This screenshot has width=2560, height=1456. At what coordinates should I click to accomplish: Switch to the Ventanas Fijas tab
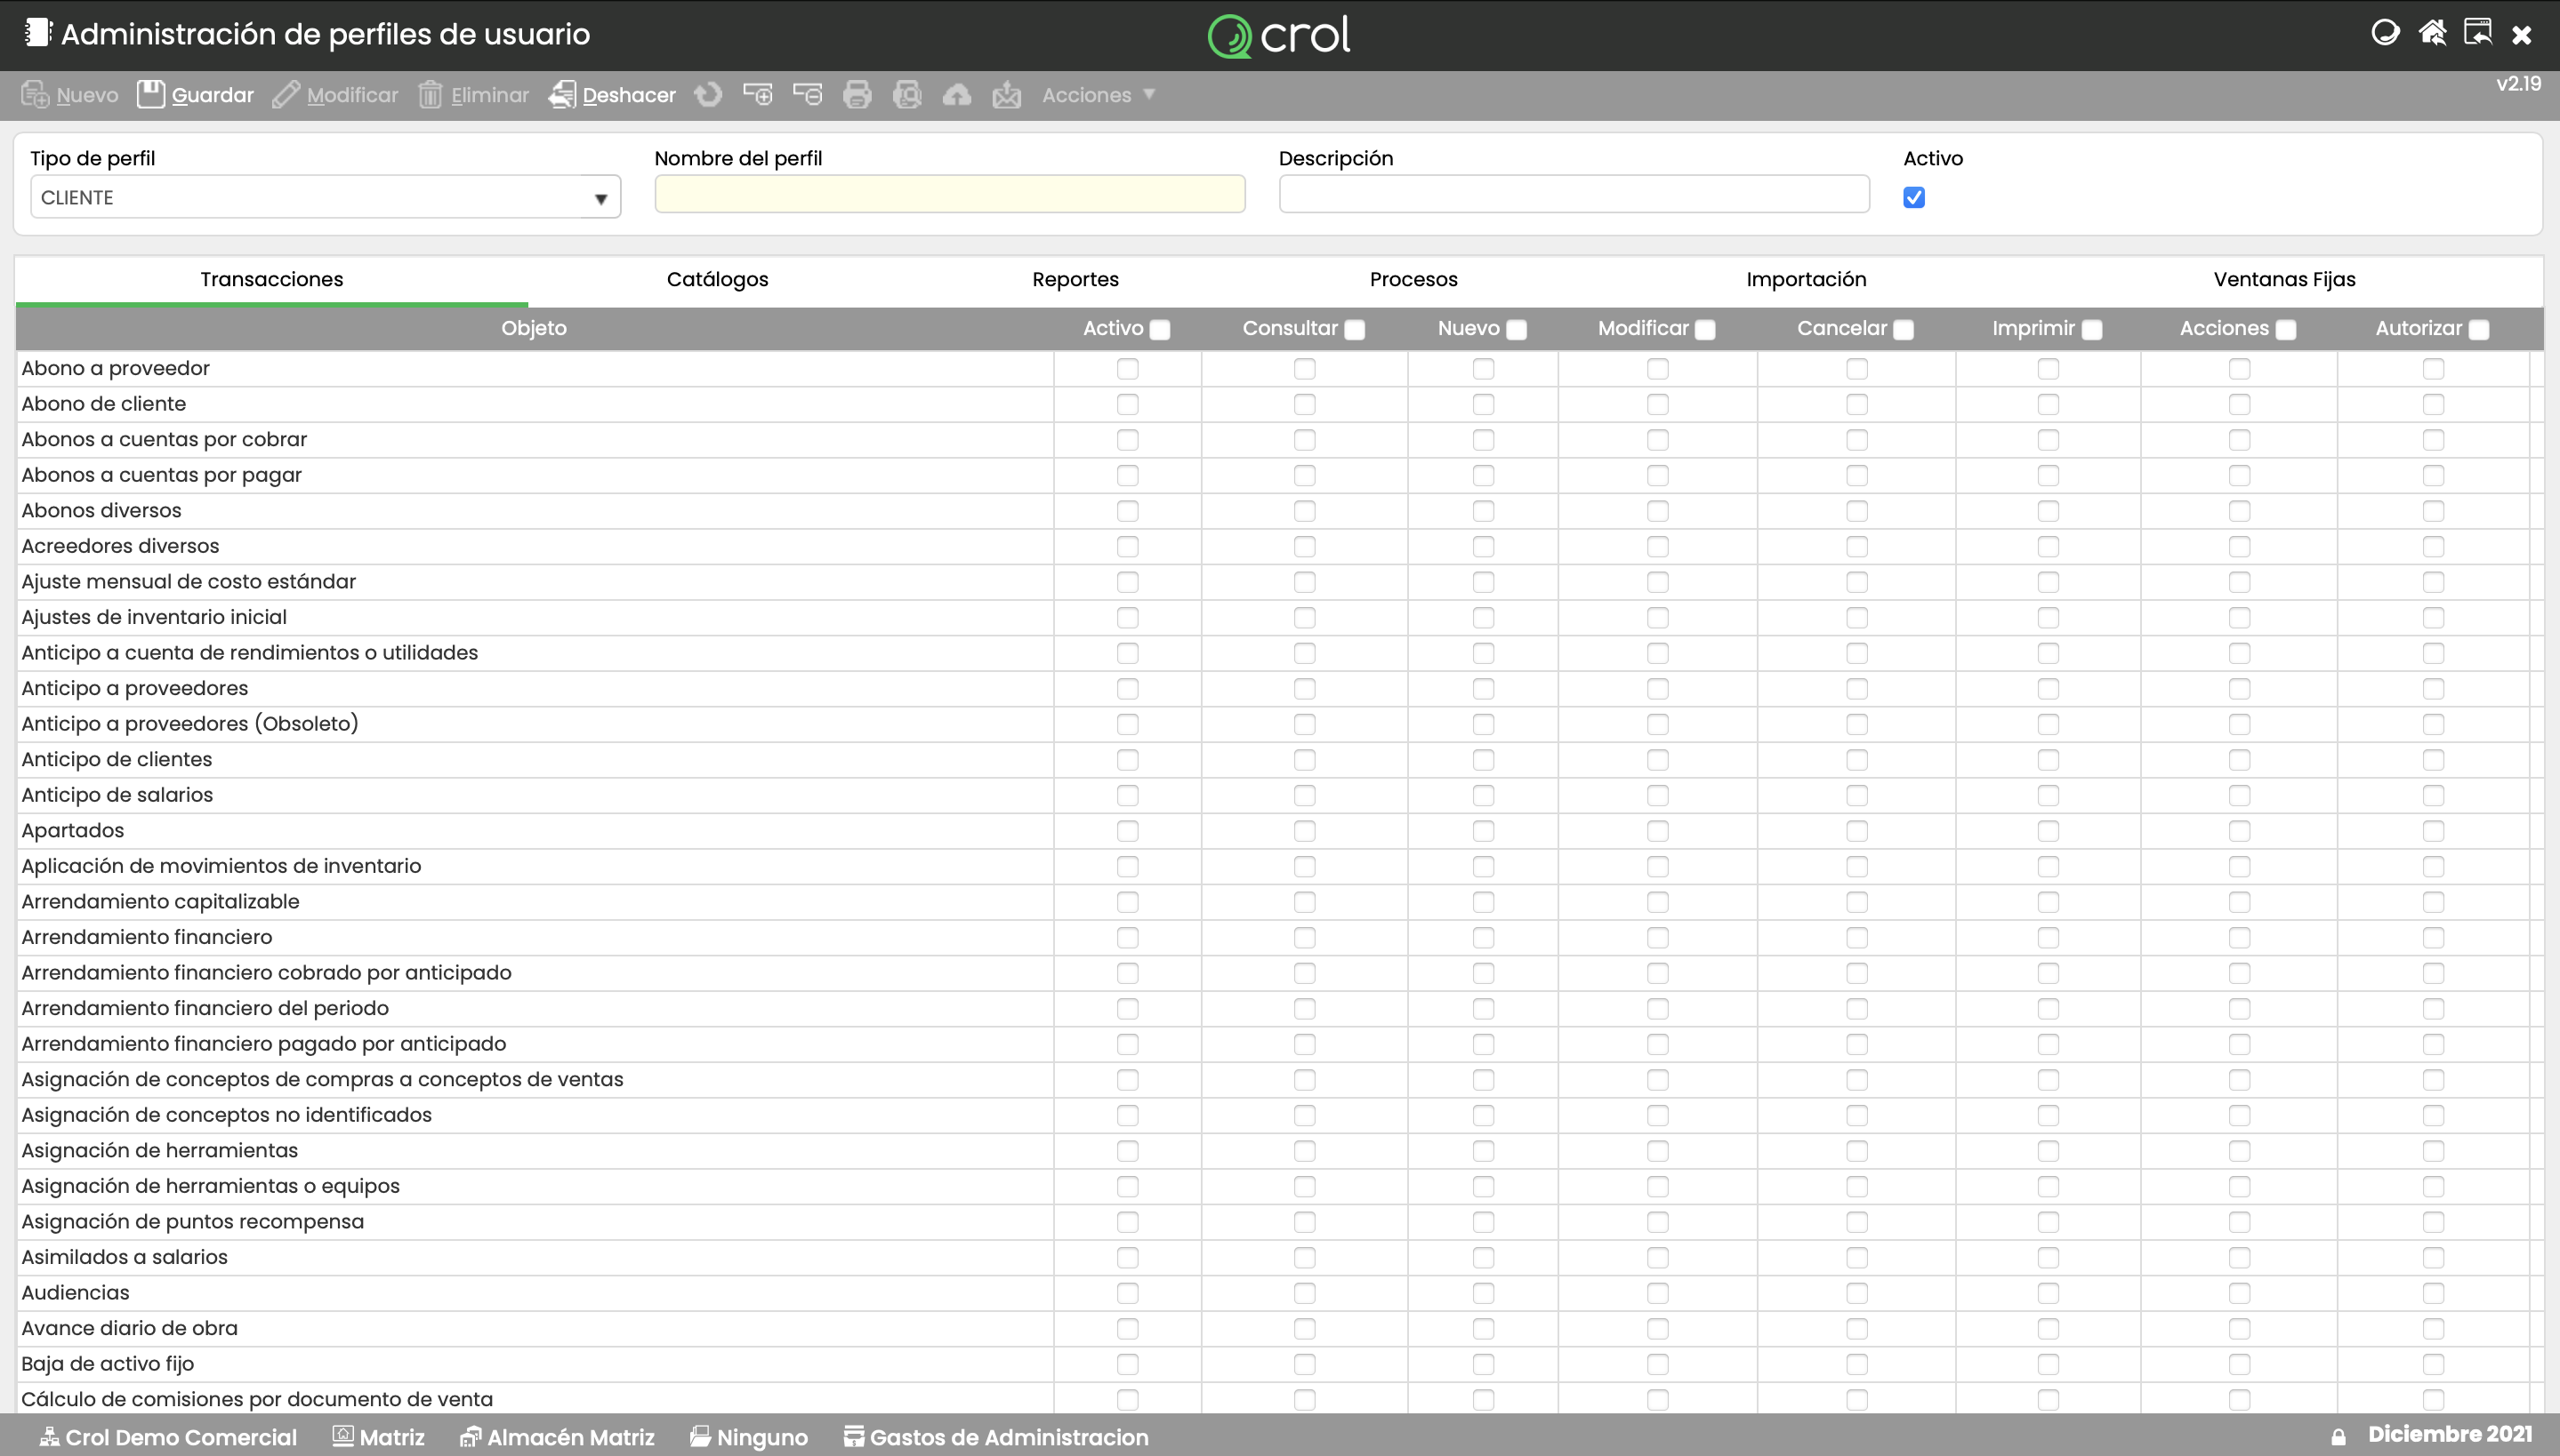pos(2284,280)
